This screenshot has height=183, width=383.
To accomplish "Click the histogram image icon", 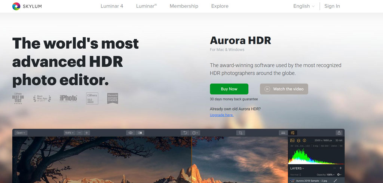I will tap(292, 140).
